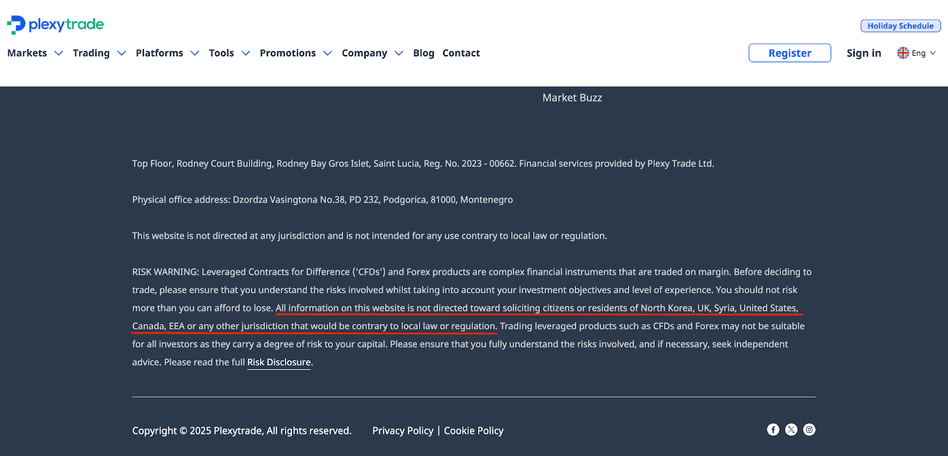Open the Tools dropdown chevron
Screen dimensions: 948x456
(x=246, y=53)
